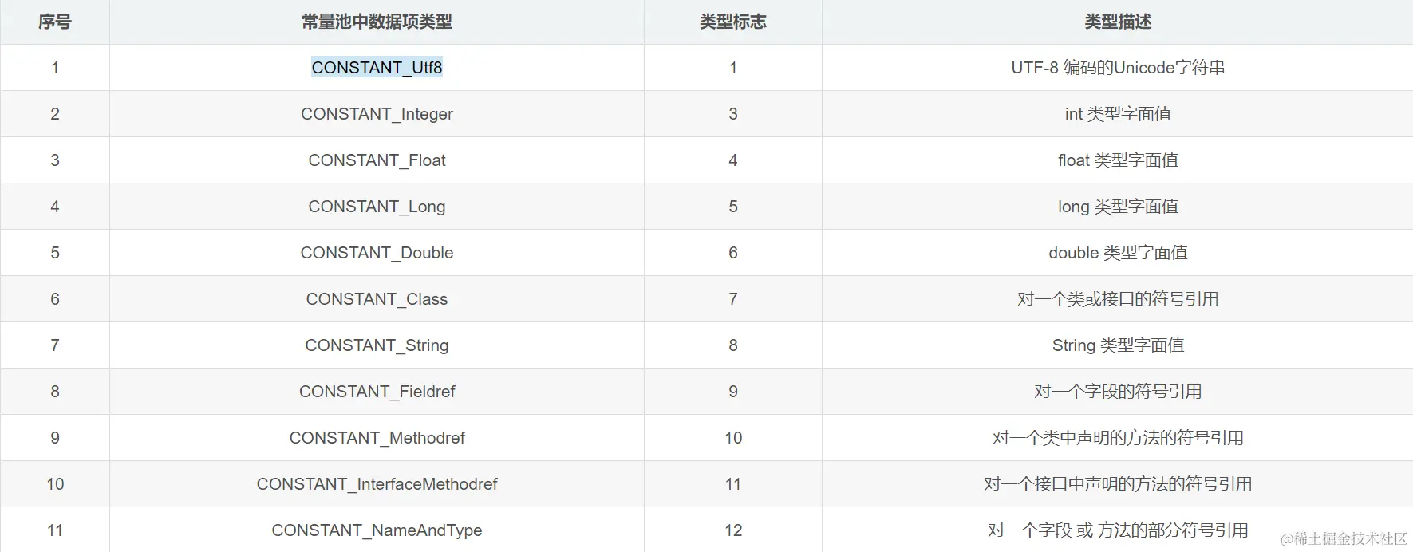Viewport: 1413px width, 552px height.
Task: Click the 常量池中数据项类型 column header
Action: tap(377, 22)
